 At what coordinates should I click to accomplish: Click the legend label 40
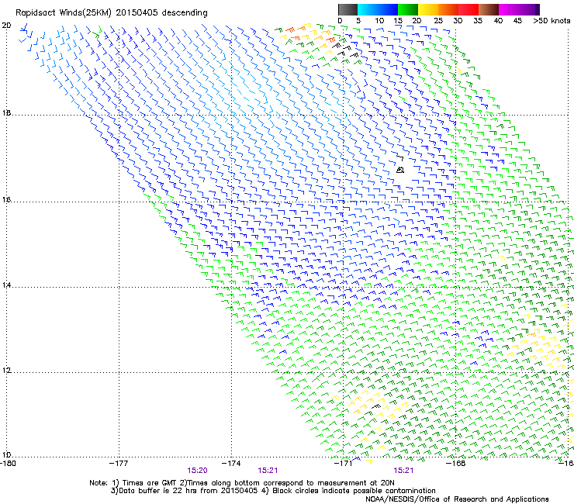coord(498,21)
